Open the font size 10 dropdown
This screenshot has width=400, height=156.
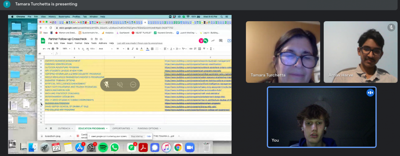point(121,49)
